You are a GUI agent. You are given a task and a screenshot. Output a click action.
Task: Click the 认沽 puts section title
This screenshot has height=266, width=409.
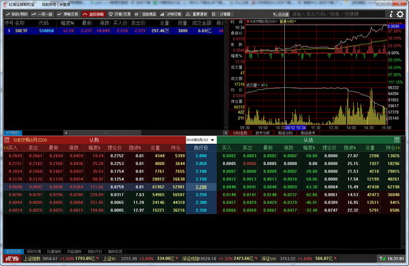308,140
